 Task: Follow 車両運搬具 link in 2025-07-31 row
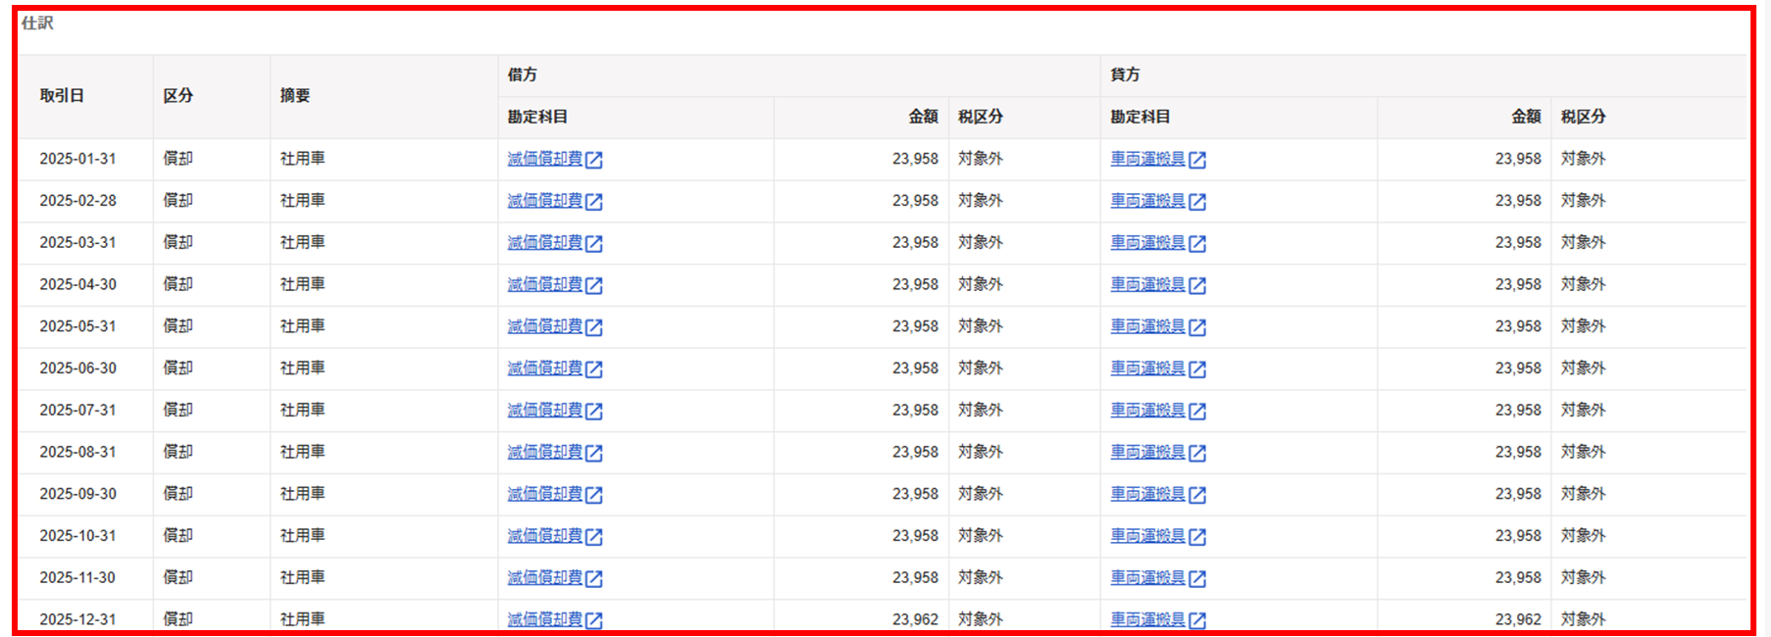1147,411
